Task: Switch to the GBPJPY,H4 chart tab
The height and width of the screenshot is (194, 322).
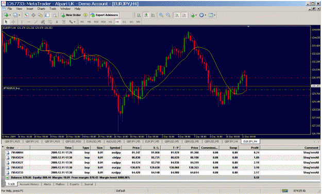Action: [x=231, y=142]
